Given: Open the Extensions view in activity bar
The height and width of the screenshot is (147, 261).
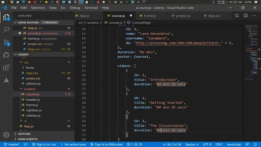Looking at the screenshot, I should (7, 67).
